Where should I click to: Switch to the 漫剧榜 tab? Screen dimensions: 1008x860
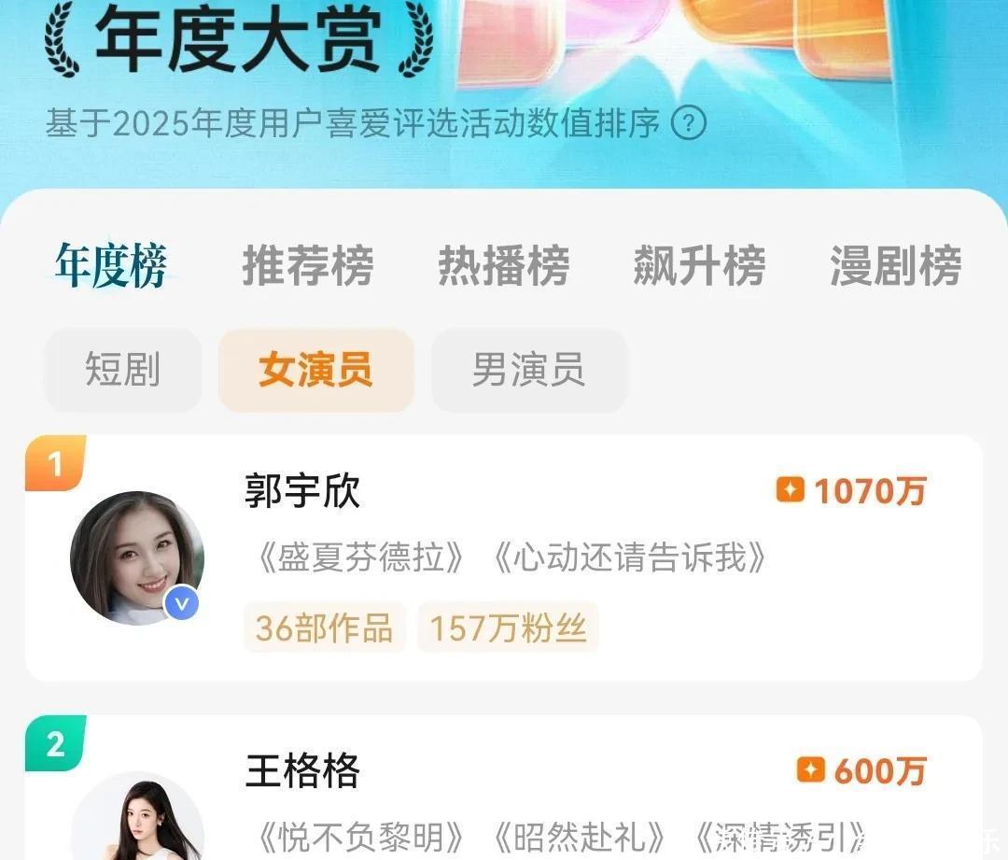click(895, 265)
